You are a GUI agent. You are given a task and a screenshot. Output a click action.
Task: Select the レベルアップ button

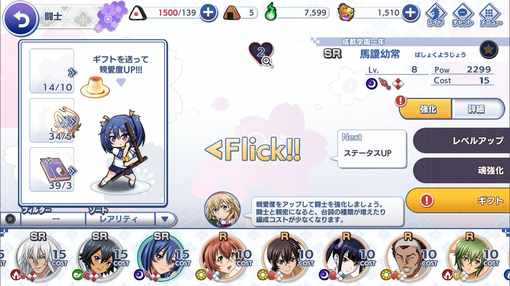pyautogui.click(x=461, y=140)
